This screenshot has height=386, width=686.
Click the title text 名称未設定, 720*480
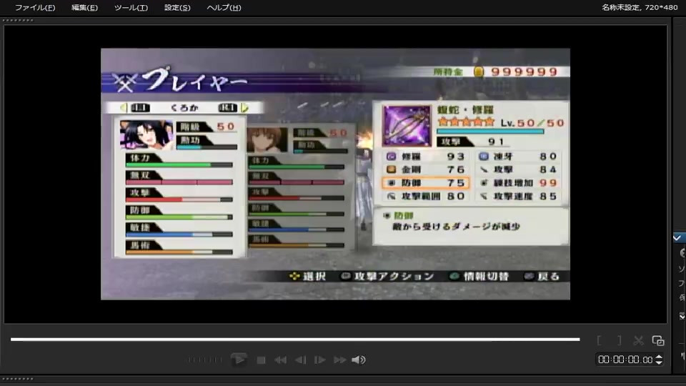tap(639, 7)
